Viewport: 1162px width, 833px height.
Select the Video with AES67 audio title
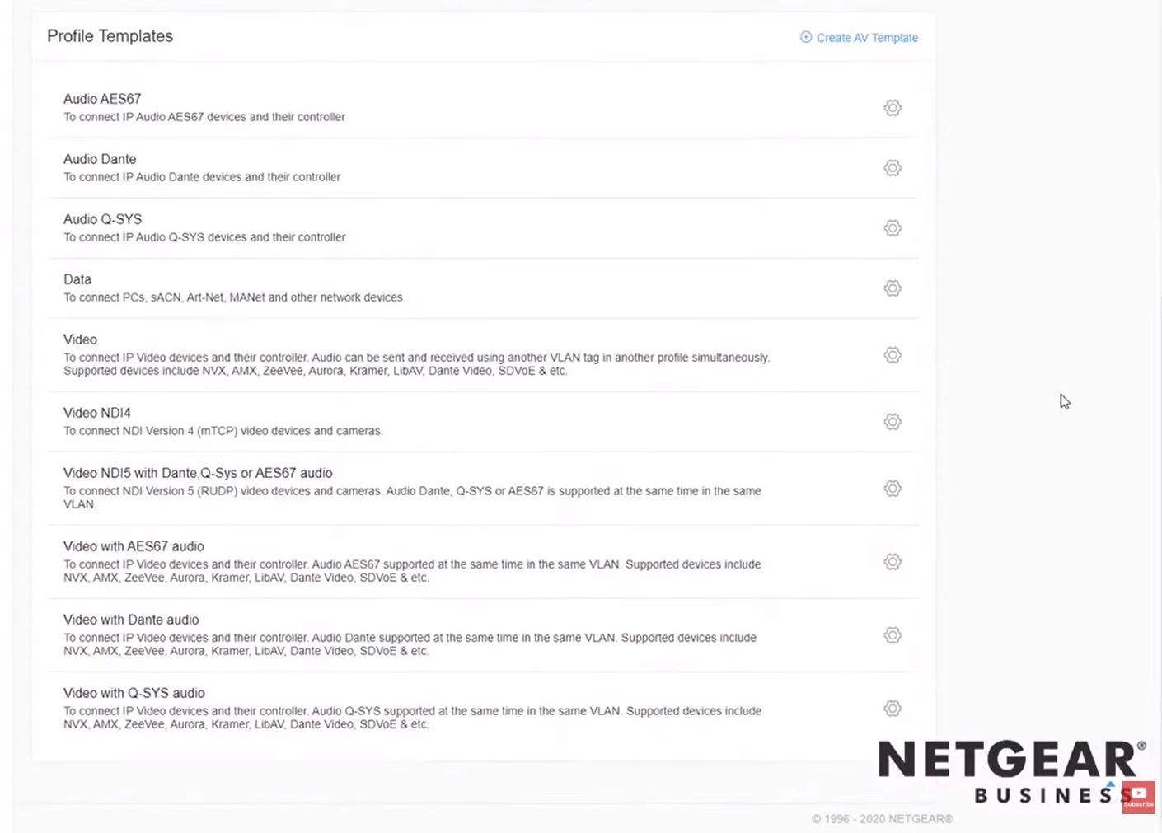pos(134,546)
